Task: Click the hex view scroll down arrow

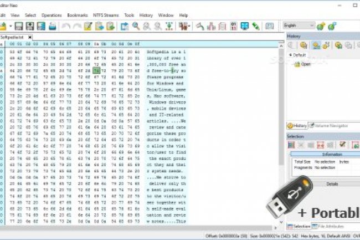Action: pos(281,222)
